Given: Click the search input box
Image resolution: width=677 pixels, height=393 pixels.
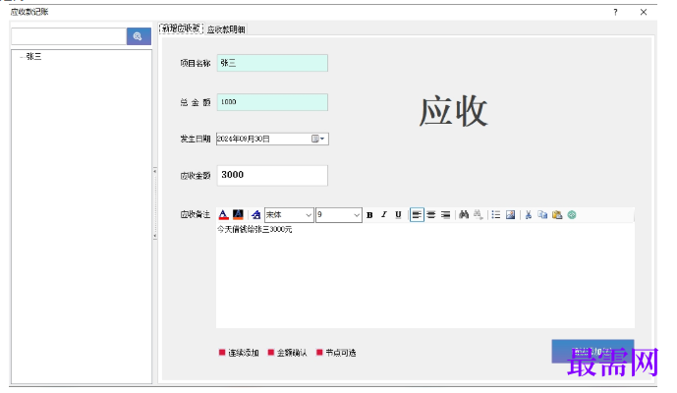Looking at the screenshot, I should coord(69,36).
